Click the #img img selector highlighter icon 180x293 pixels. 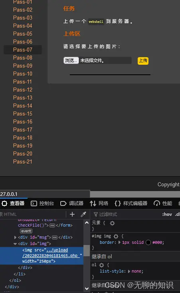click(x=116, y=236)
